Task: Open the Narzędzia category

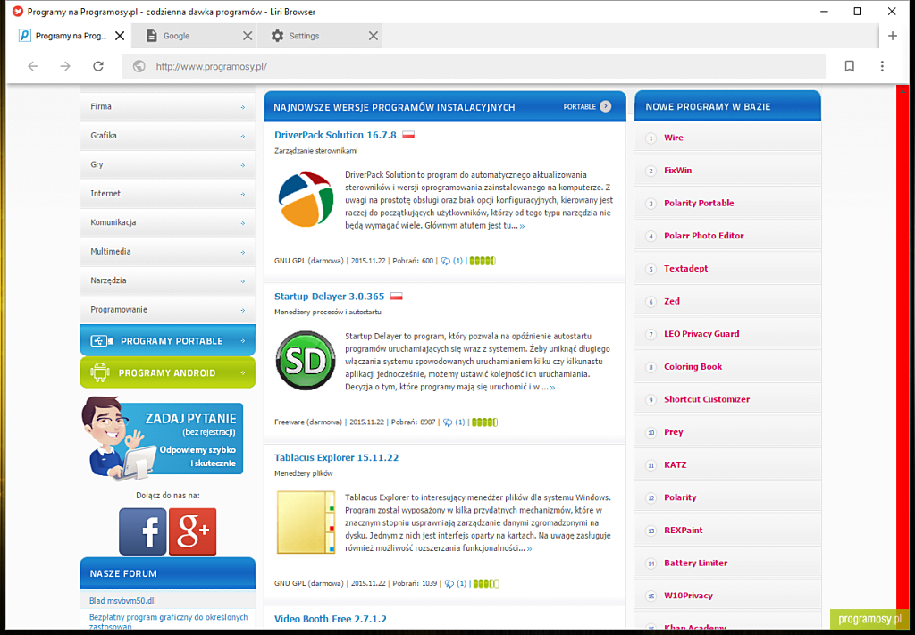Action: click(x=167, y=280)
